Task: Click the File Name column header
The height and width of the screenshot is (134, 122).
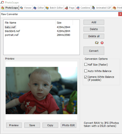Action: (x=30, y=23)
